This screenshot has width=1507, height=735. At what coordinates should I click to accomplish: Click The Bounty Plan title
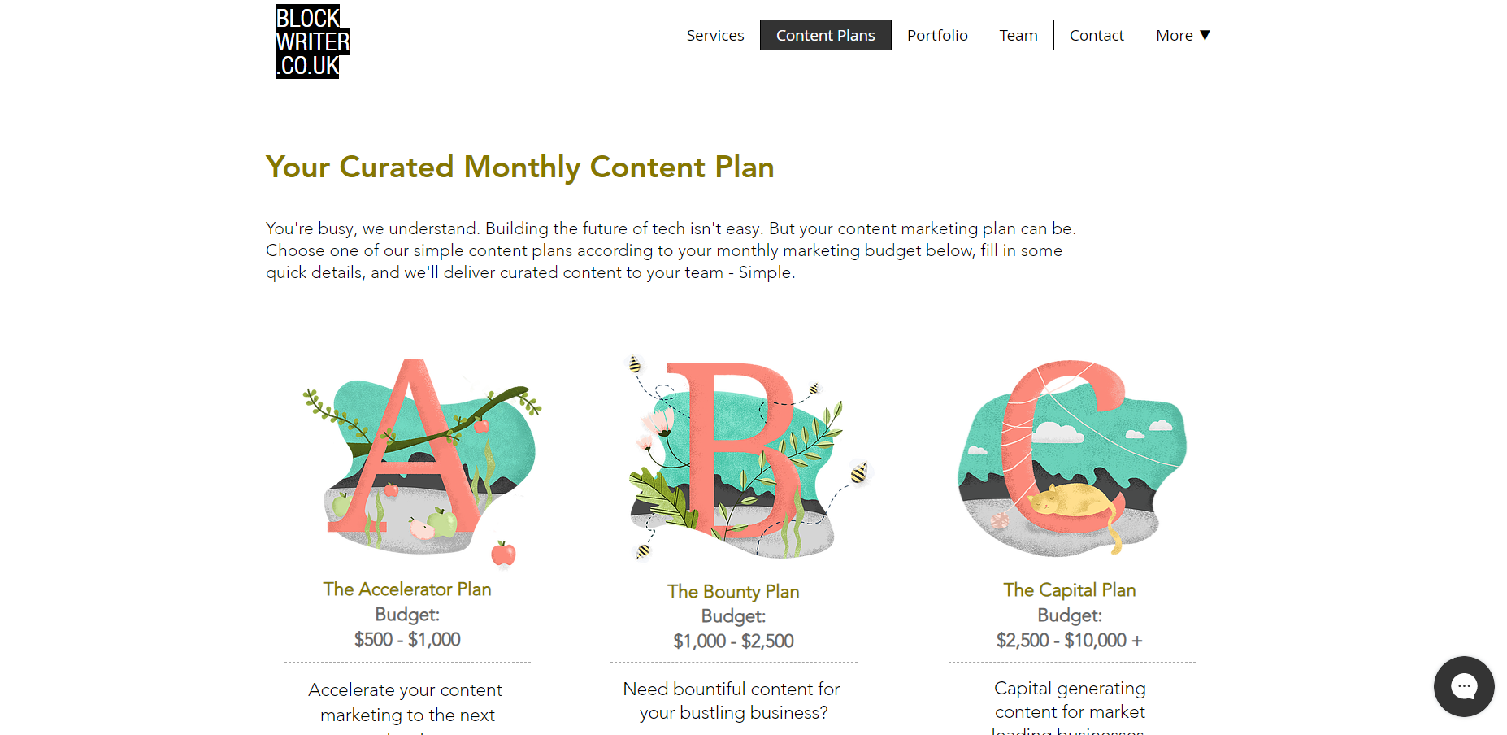pyautogui.click(x=732, y=591)
